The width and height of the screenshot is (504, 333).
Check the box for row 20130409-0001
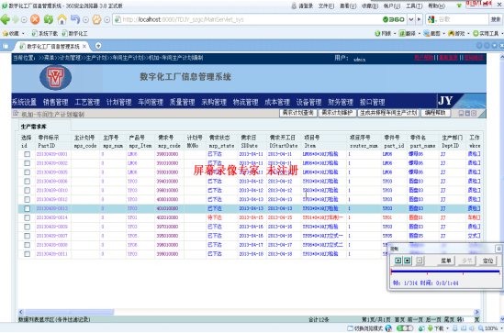[28, 154]
